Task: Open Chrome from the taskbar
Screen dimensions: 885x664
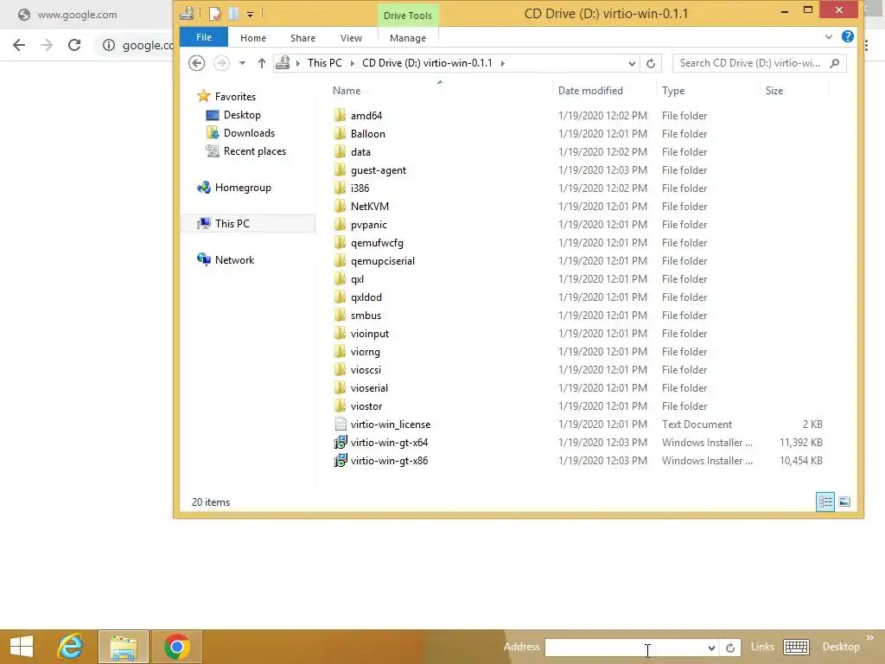Action: 176,647
